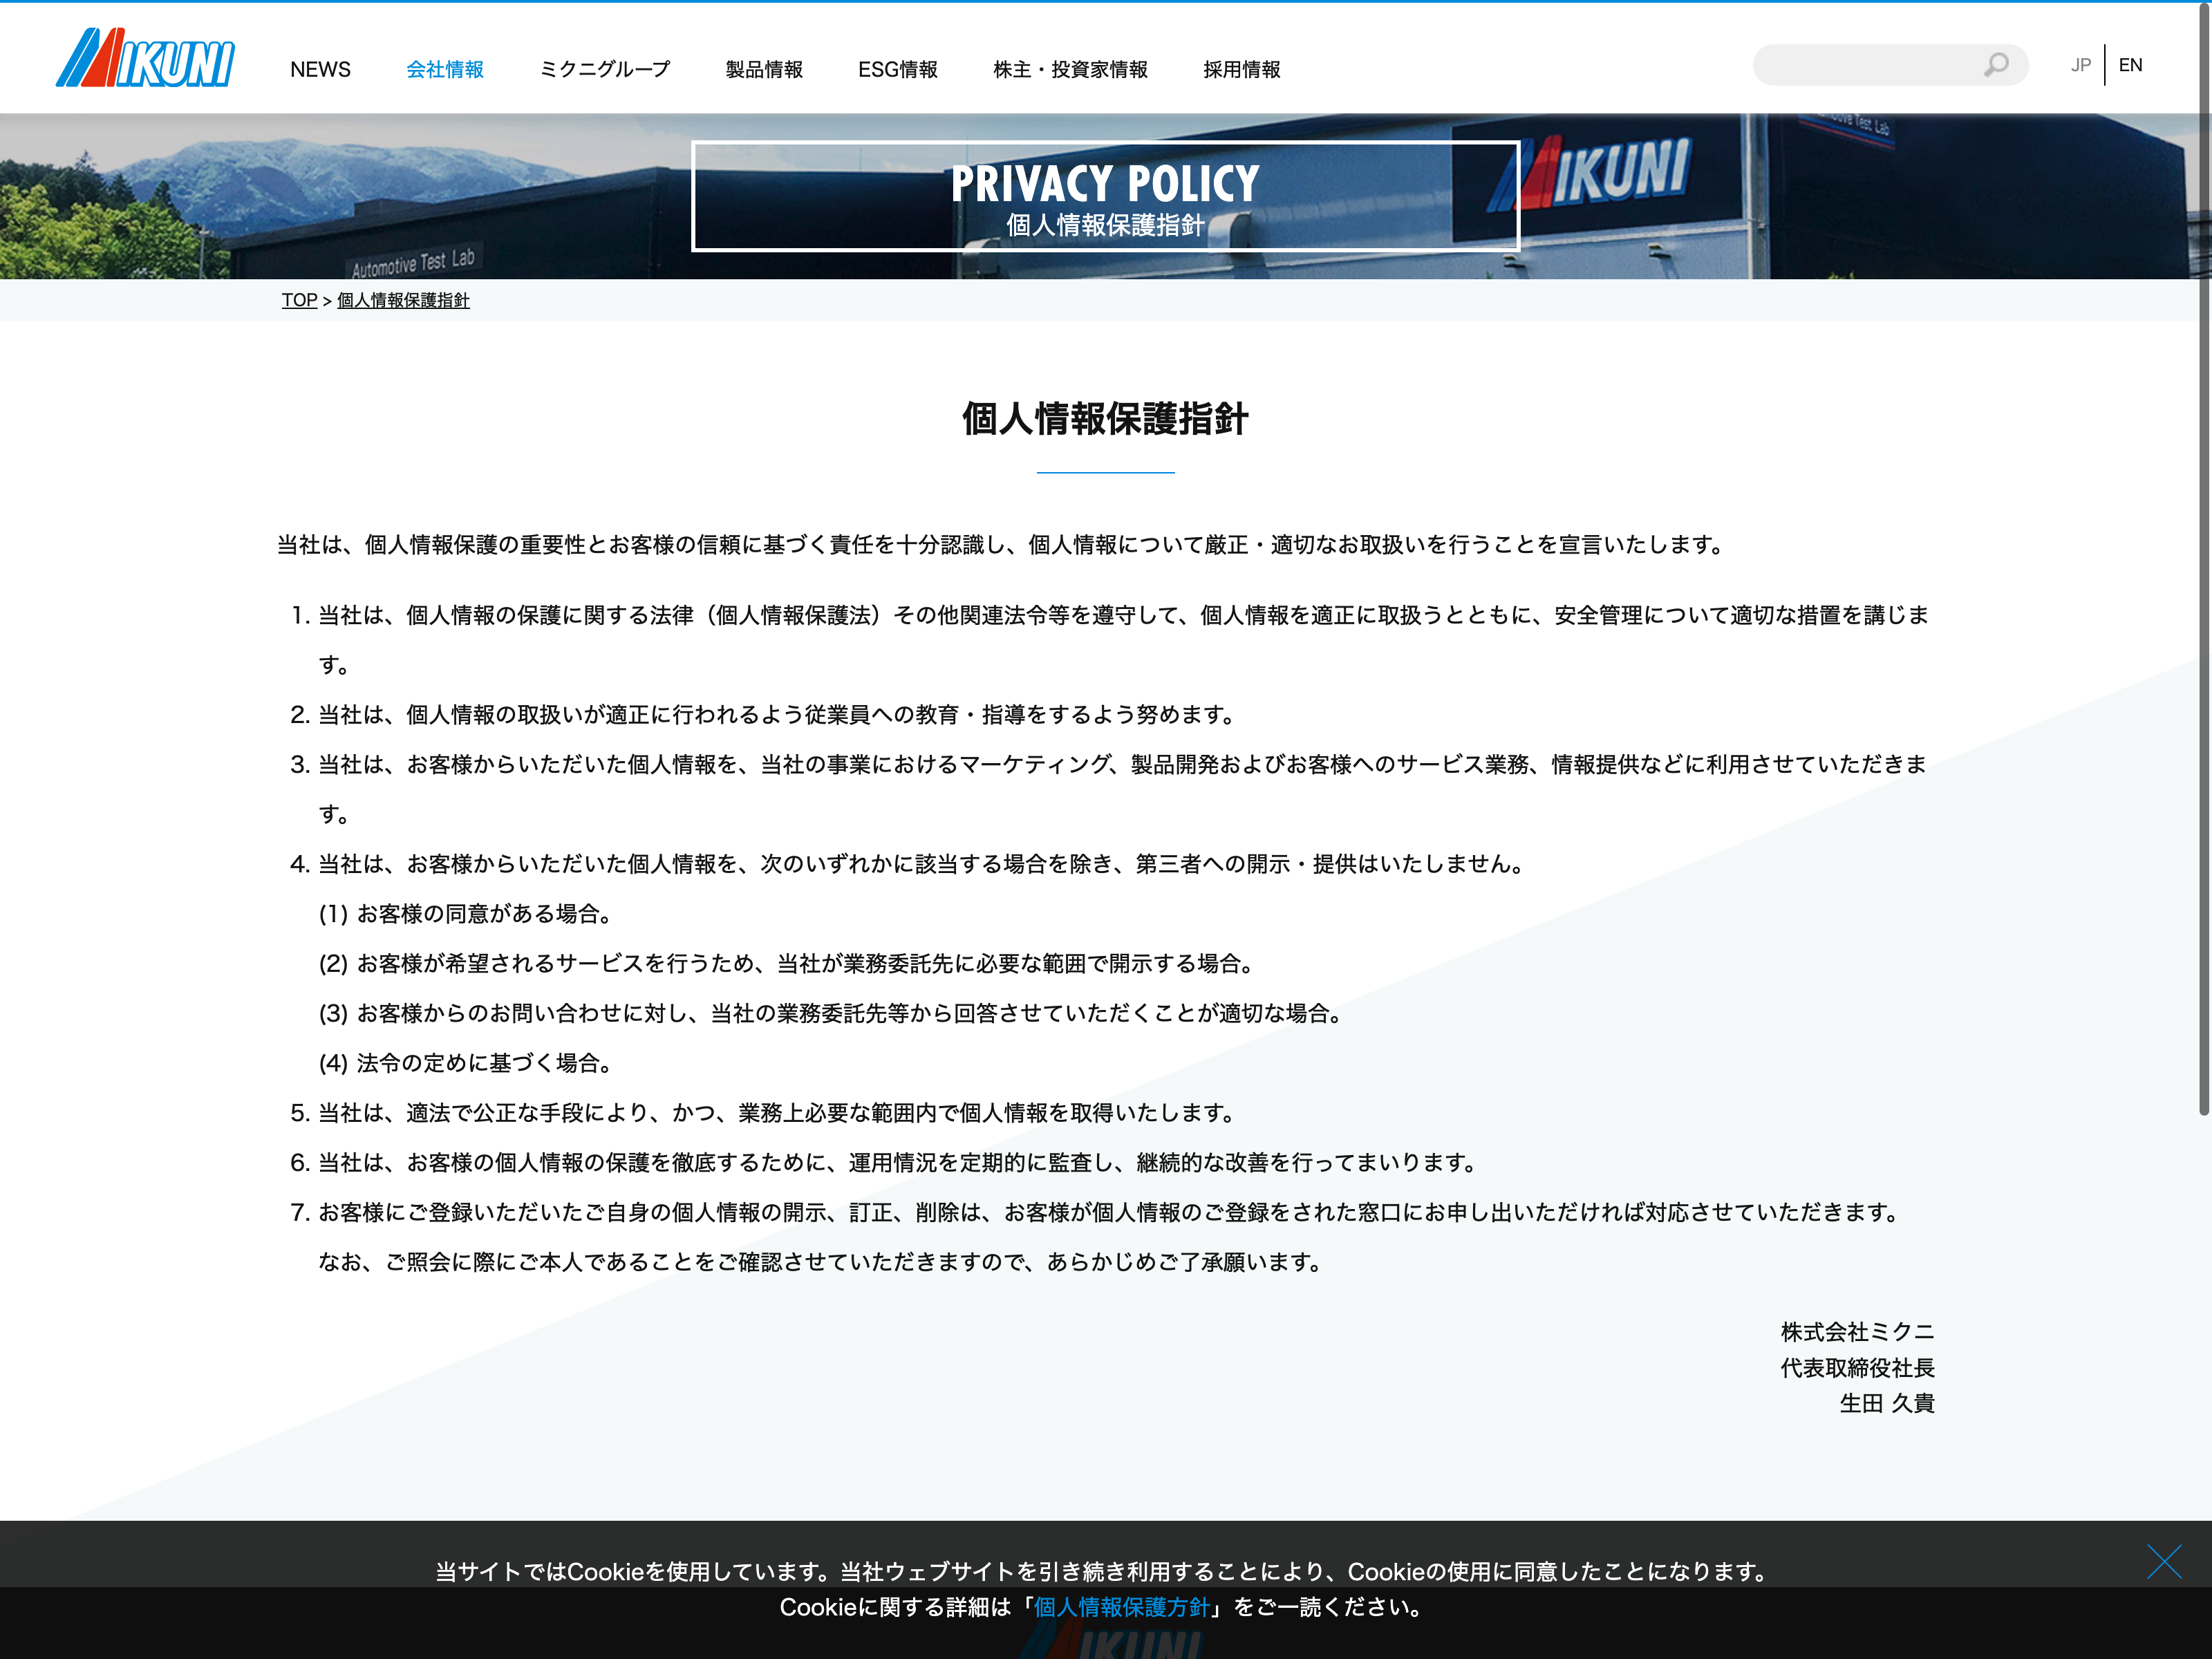
Task: Open the 採用情報 menu item
Action: (x=1241, y=69)
